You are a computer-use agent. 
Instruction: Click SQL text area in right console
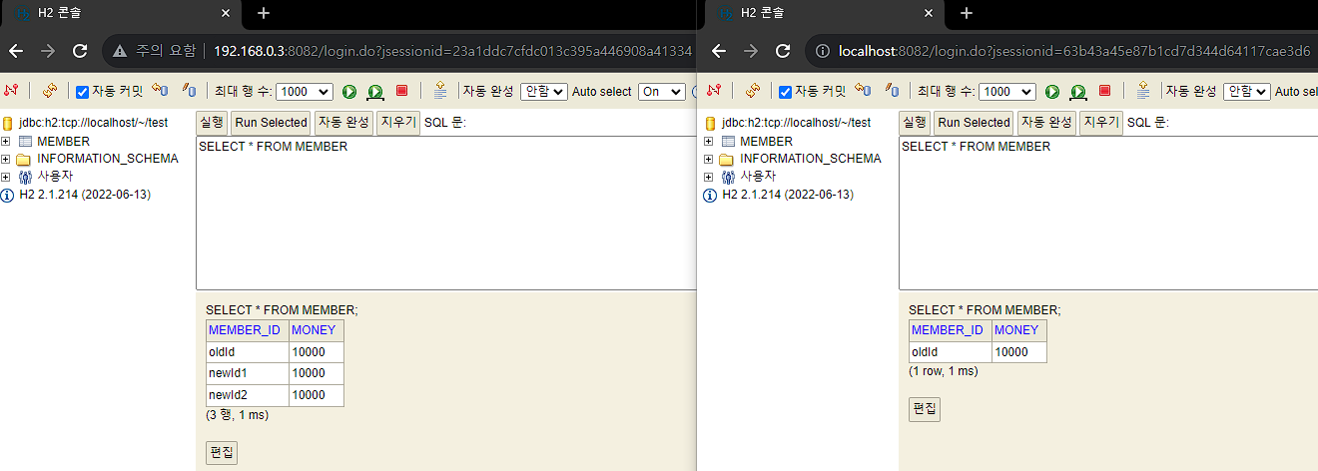pyautogui.click(x=1108, y=213)
